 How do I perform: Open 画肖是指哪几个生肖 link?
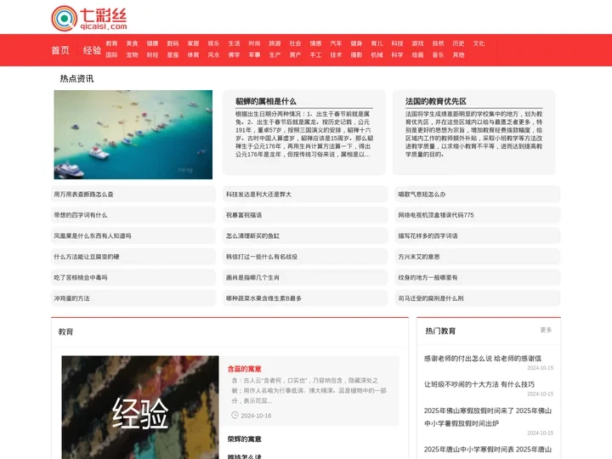tap(253, 277)
